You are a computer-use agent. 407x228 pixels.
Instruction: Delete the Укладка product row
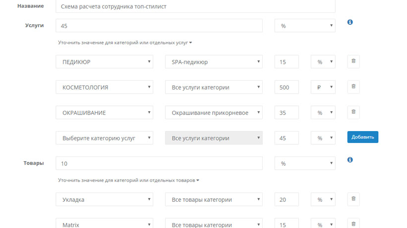point(353,199)
